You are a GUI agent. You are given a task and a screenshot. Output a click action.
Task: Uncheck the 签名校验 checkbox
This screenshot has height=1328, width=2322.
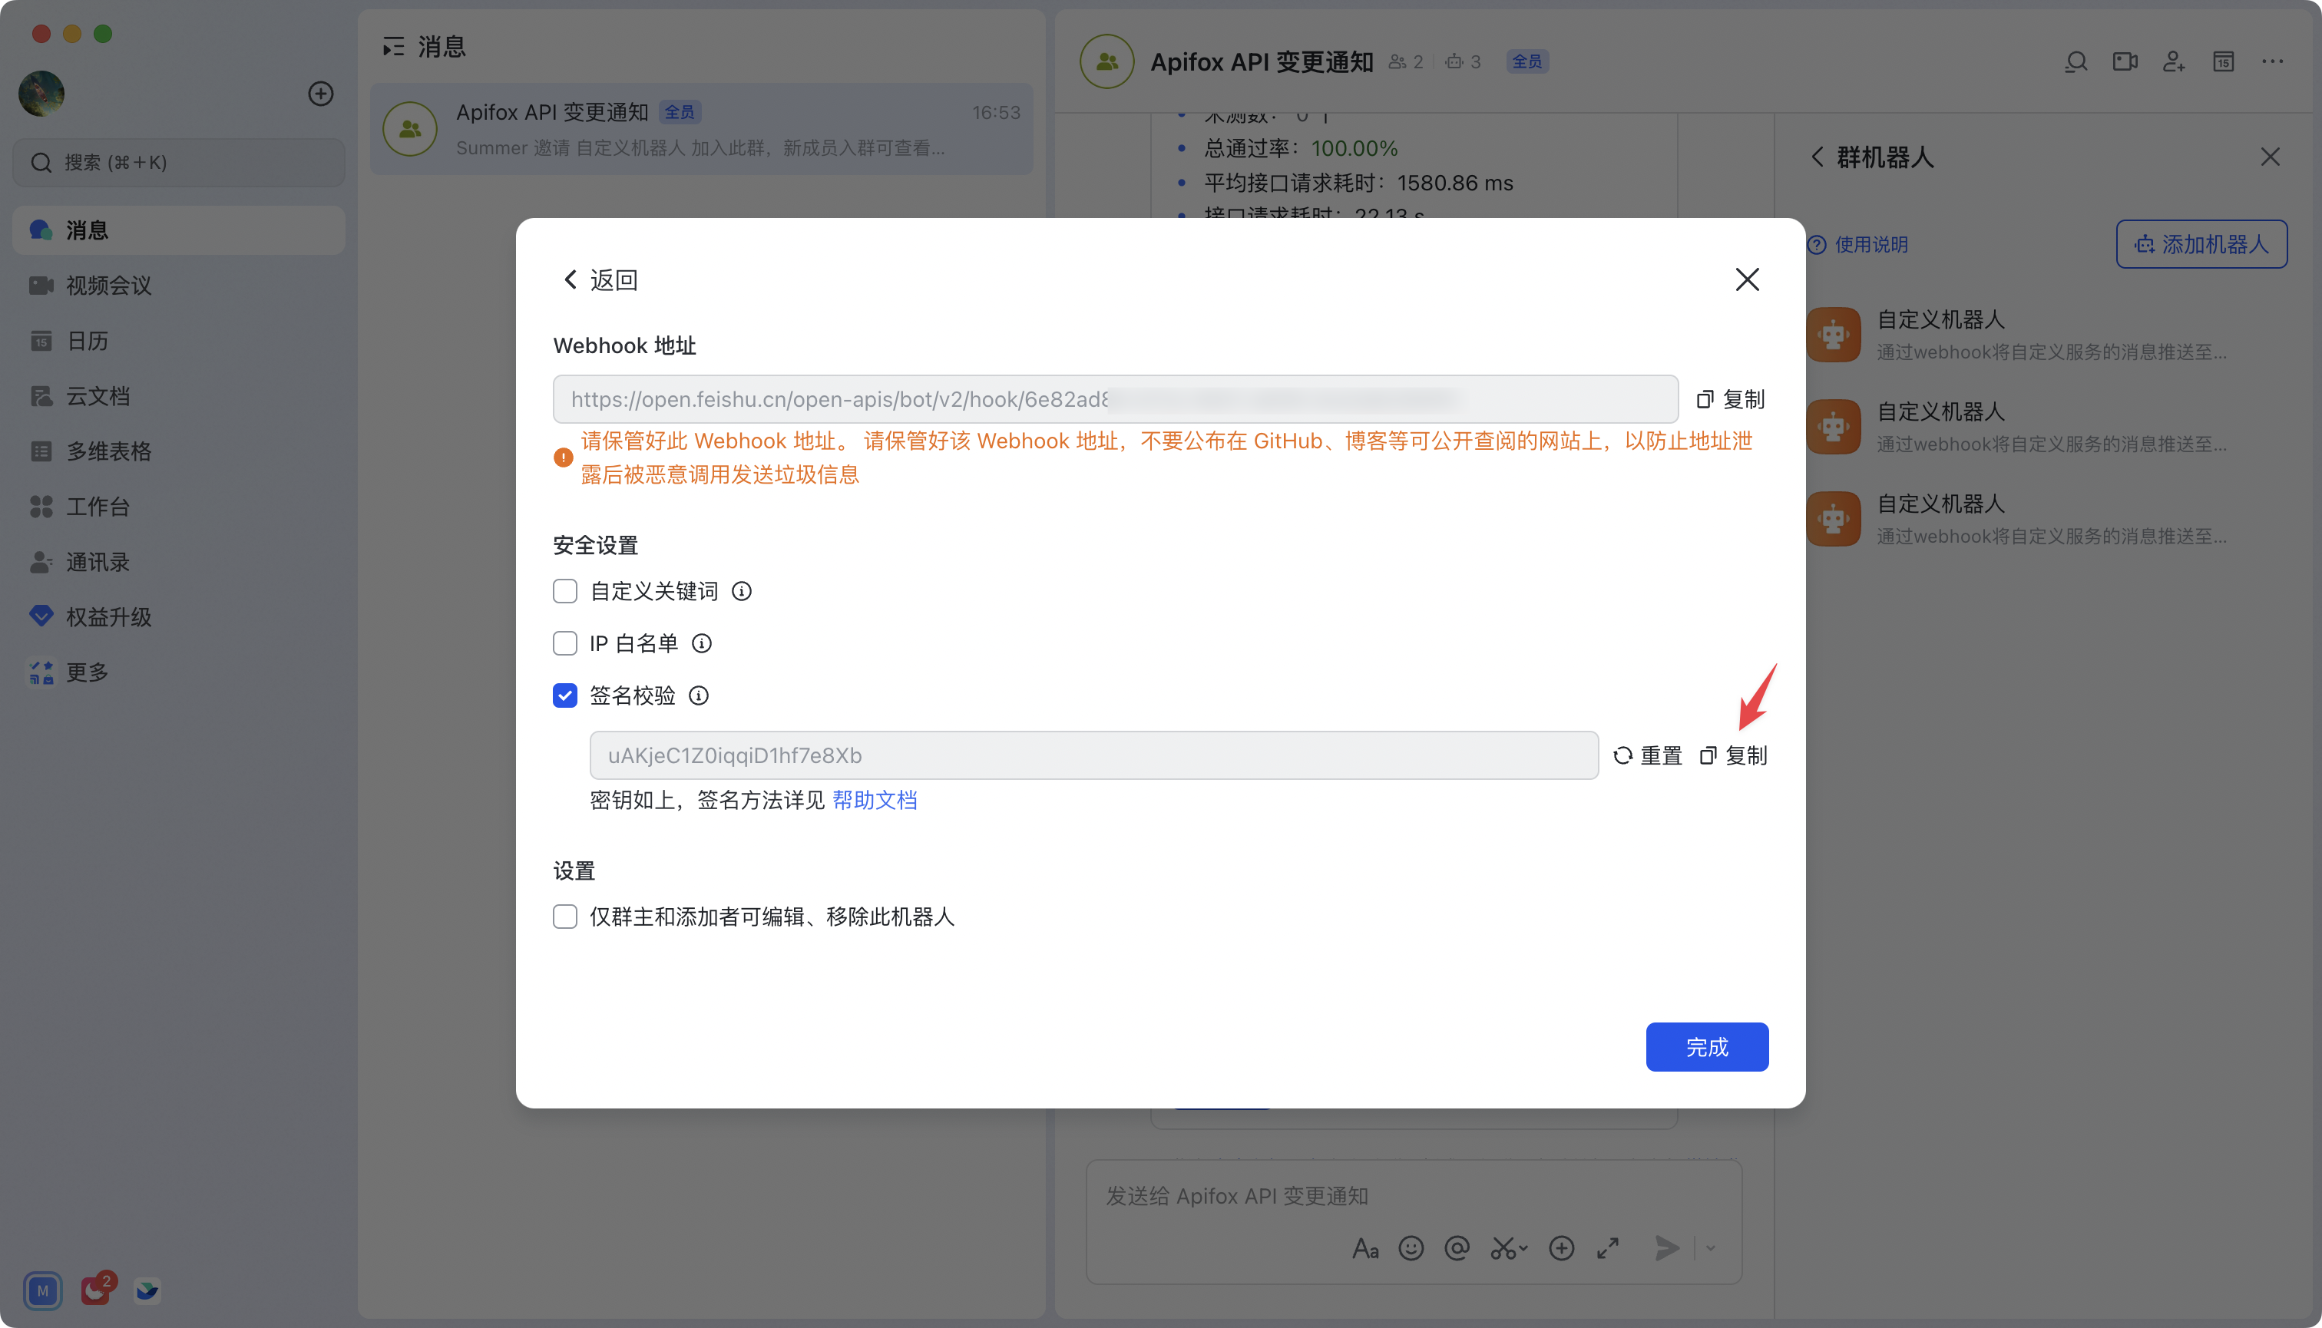pos(565,696)
